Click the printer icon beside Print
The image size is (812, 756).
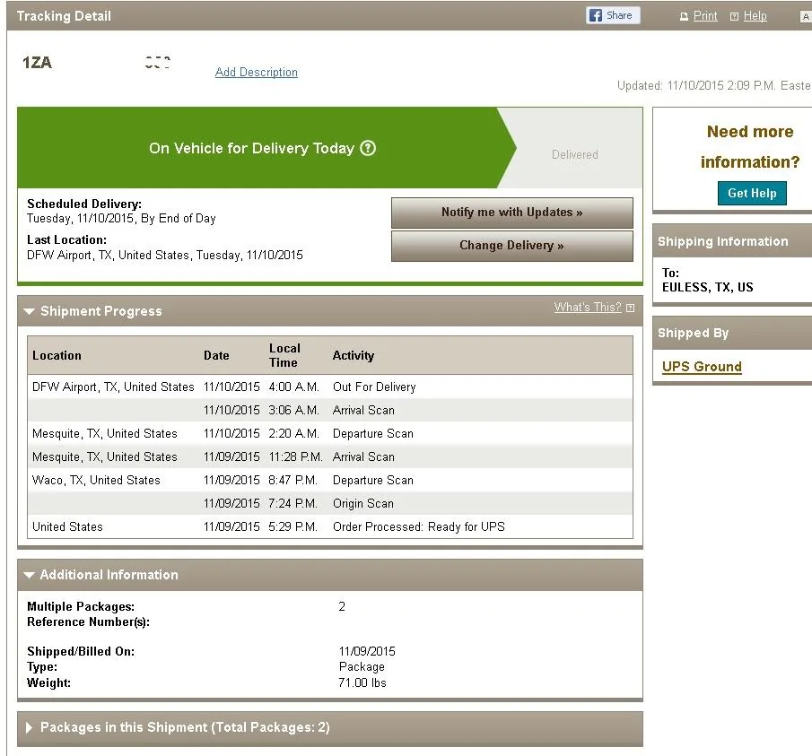click(x=684, y=16)
